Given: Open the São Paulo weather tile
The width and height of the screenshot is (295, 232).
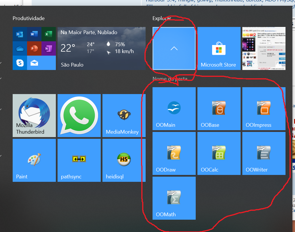Looking at the screenshot, I should point(101,48).
